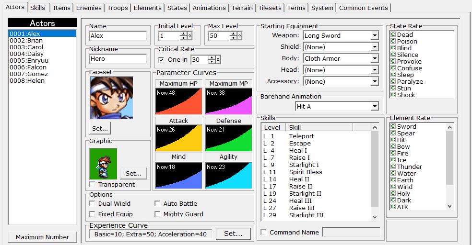Image resolution: width=472 pixels, height=245 pixels.
Task: Open the Body dropdown showing Cloth Armor
Action: pyautogui.click(x=375, y=58)
